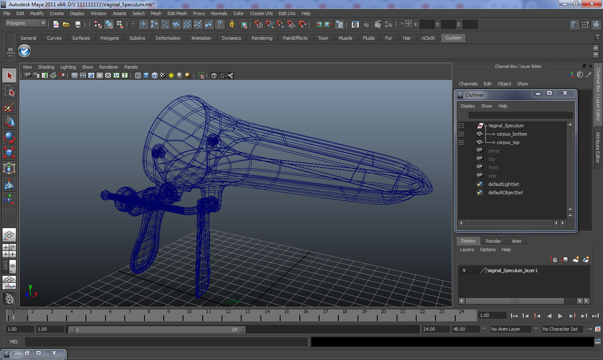This screenshot has width=603, height=360.
Task: Click the custom shelf checkmark button
Action: [x=25, y=51]
